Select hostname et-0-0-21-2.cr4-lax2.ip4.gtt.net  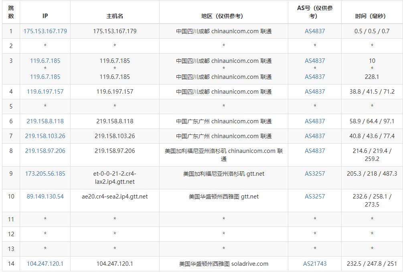(115, 178)
